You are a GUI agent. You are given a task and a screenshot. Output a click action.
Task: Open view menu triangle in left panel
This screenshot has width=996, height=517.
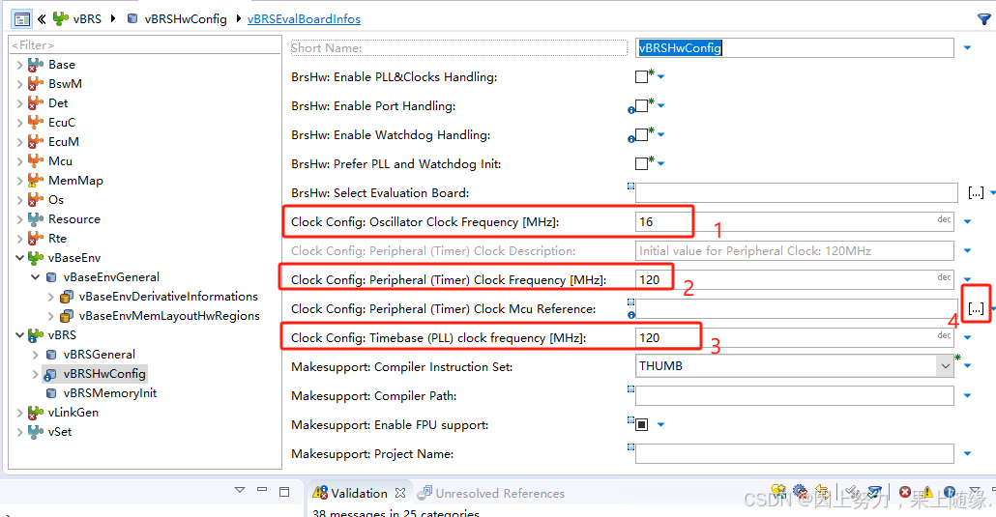(240, 490)
